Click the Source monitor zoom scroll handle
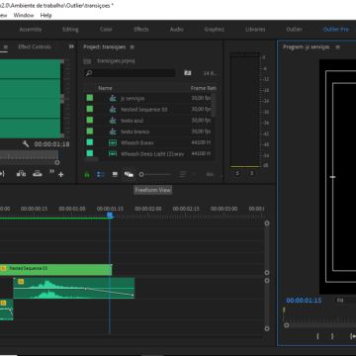 (x=57, y=162)
